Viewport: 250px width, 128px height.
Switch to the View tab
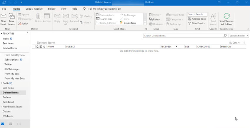coord(64,9)
